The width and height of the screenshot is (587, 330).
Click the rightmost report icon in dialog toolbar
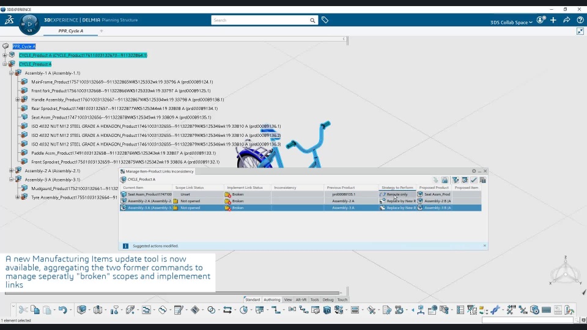point(483,180)
